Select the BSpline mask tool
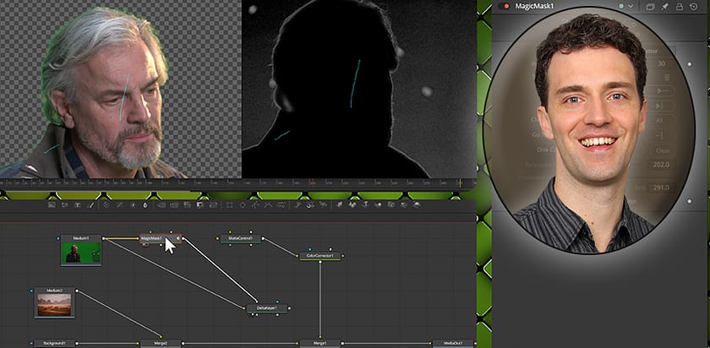 [267, 205]
